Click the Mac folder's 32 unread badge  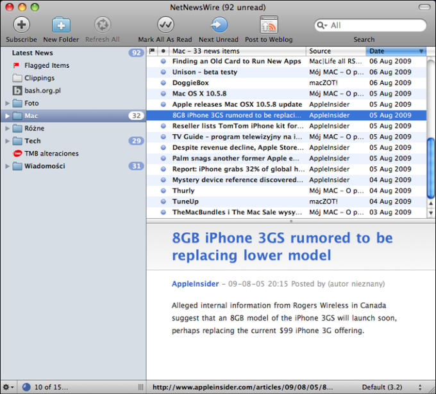pyautogui.click(x=136, y=116)
